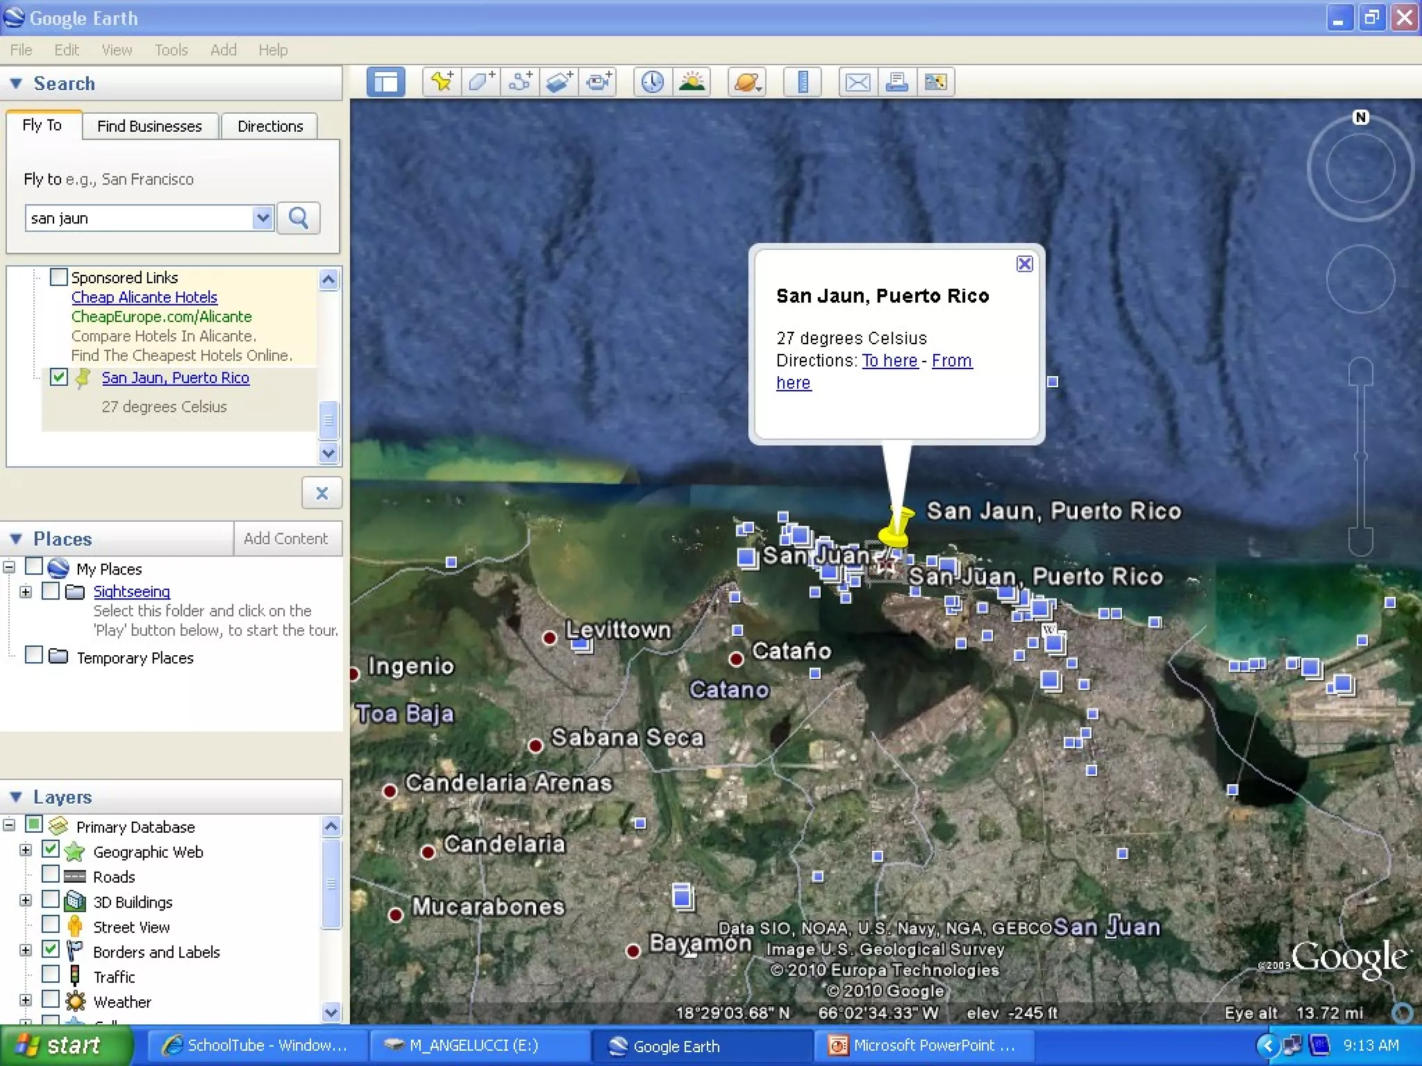Click the zoom slider on map
Image resolution: width=1422 pixels, height=1066 pixels.
1361,457
